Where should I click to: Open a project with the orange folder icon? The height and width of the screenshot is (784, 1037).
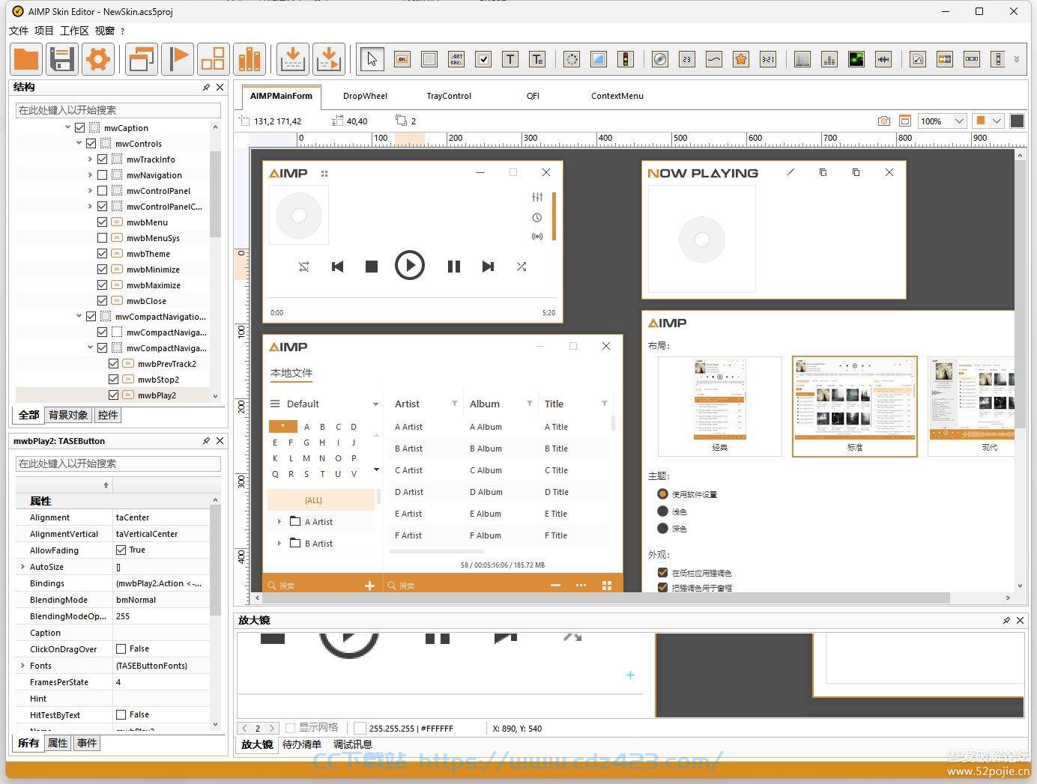[26, 58]
